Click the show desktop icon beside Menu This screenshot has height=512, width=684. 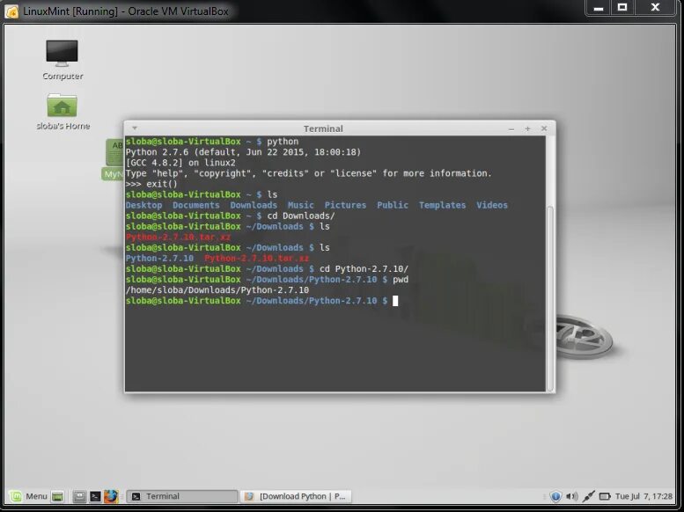[x=57, y=496]
